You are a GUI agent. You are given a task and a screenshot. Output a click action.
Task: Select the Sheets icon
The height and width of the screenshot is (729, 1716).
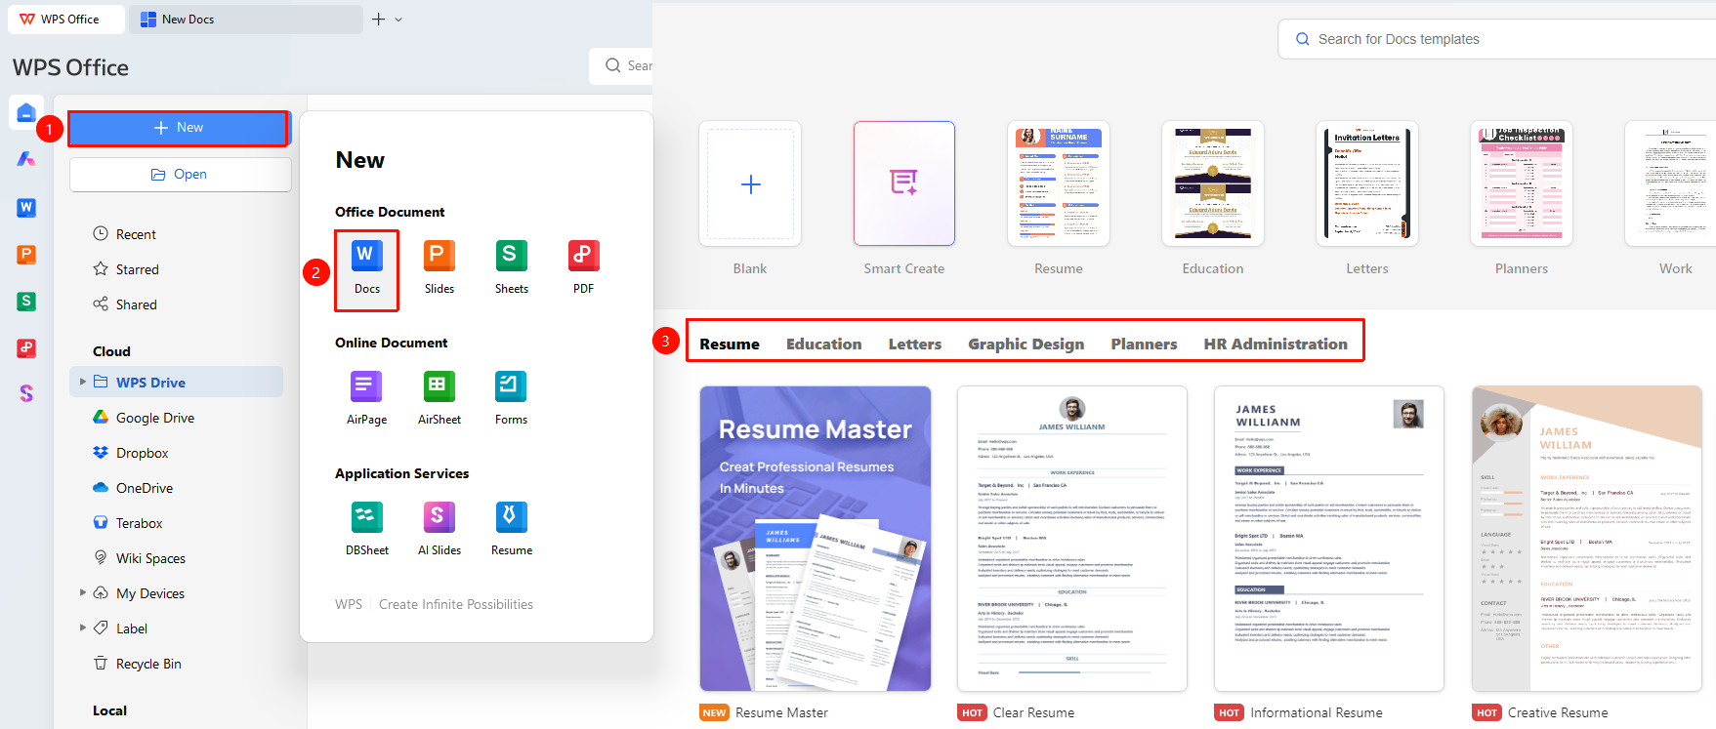511,256
